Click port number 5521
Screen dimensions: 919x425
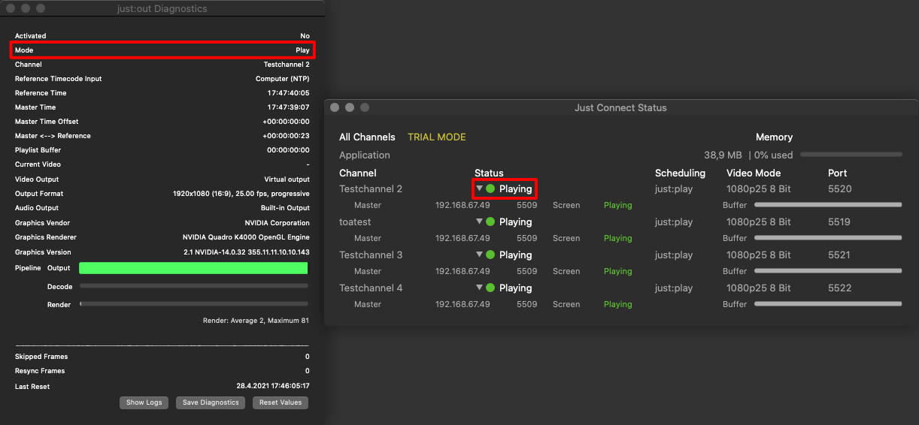tap(839, 255)
